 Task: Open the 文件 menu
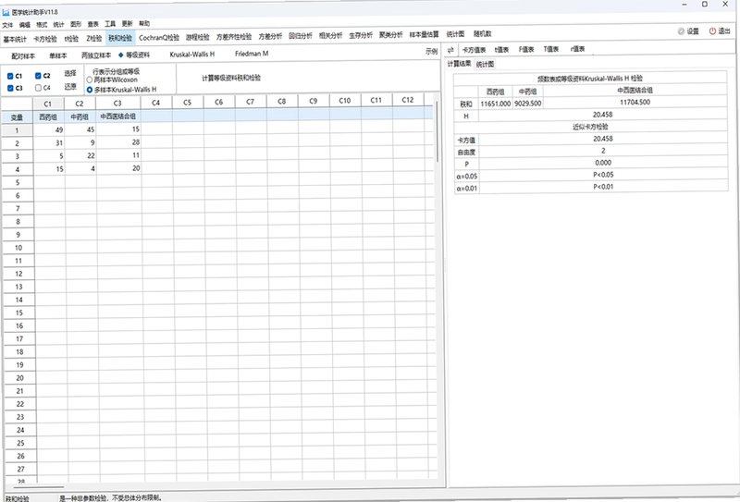[x=7, y=25]
